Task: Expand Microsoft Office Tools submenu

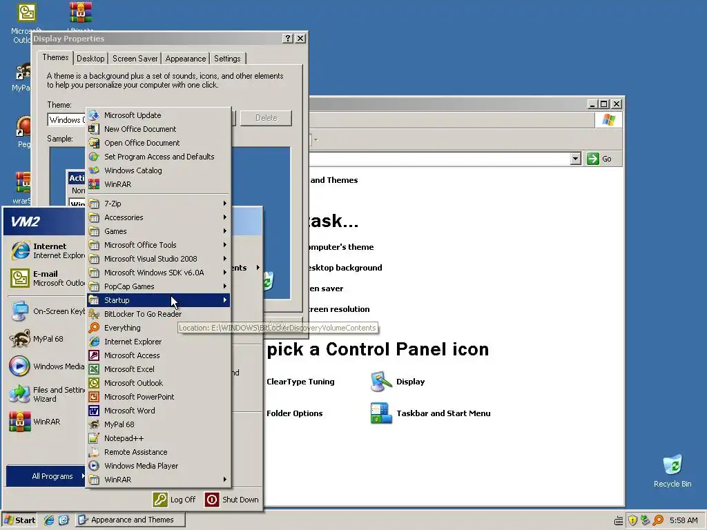Action: tap(158, 245)
